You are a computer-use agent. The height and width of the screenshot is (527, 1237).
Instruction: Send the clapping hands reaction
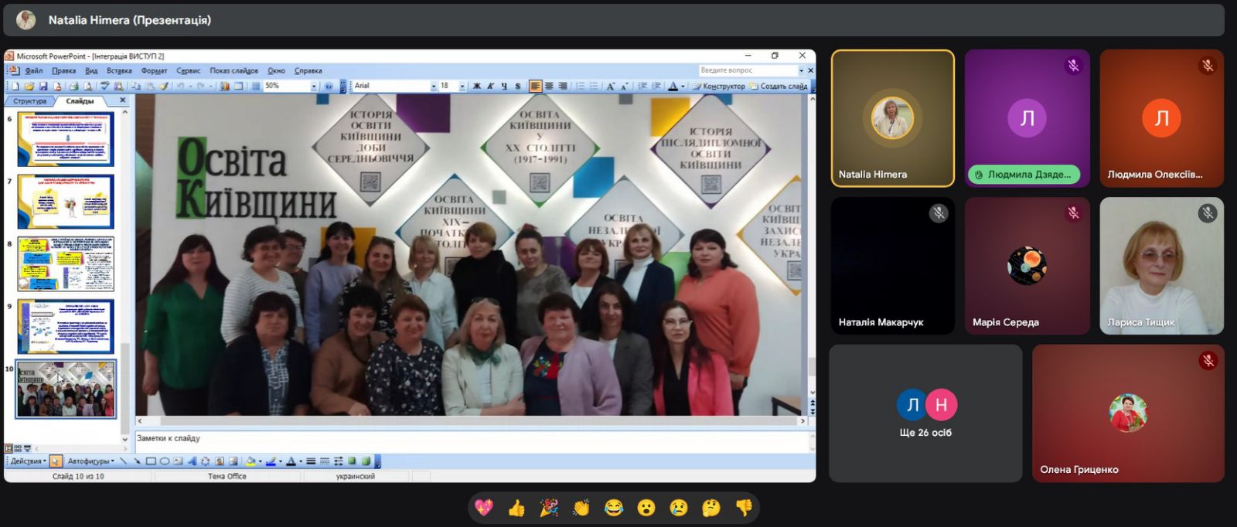pos(581,508)
